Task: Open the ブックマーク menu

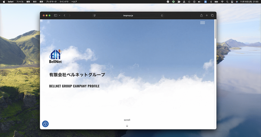Action: tap(52, 2)
